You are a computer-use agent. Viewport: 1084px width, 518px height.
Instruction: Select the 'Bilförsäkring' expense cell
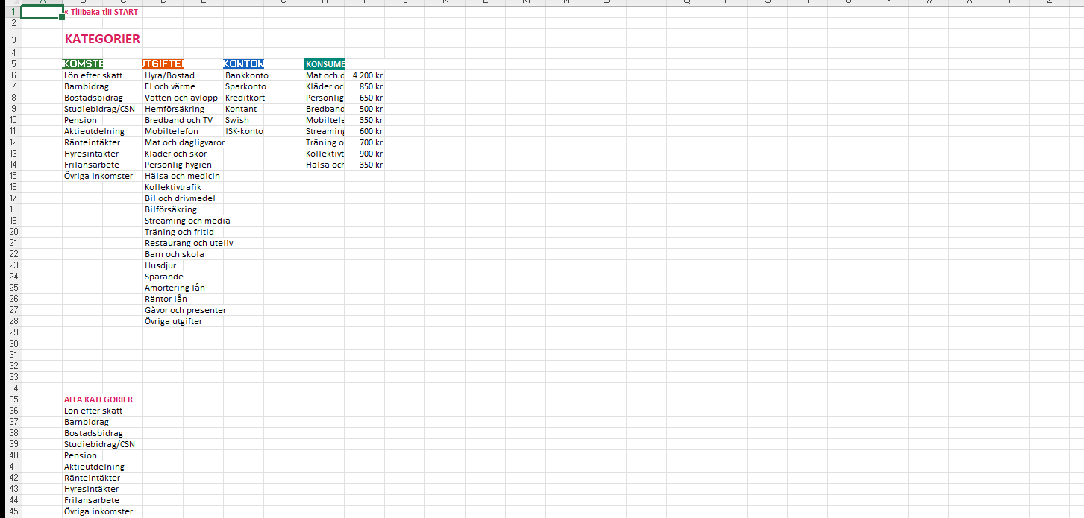[x=171, y=209]
